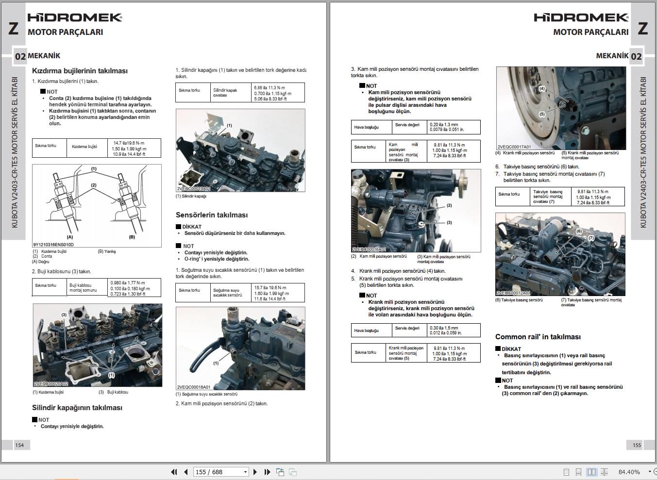This screenshot has width=657, height=480.
Task: Click the Silindir kapağının takılması heading
Action: (77, 408)
